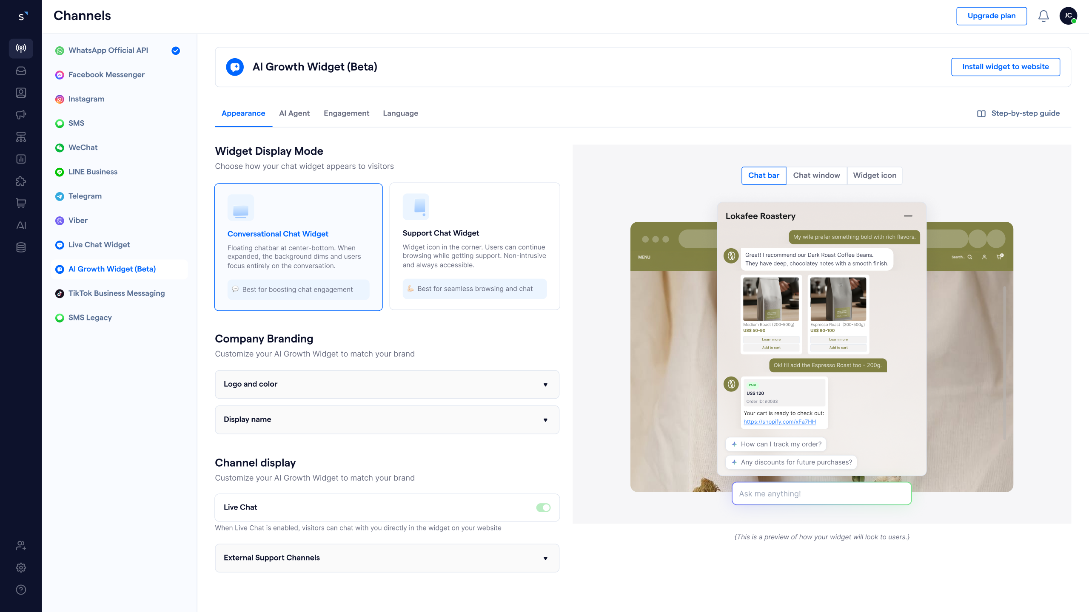This screenshot has height=612, width=1089.
Task: Open the contacts icon in sidebar
Action: (21, 93)
